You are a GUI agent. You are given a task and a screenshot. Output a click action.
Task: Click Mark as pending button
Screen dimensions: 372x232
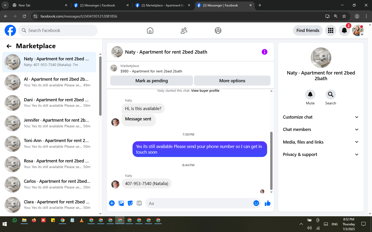coord(152,81)
